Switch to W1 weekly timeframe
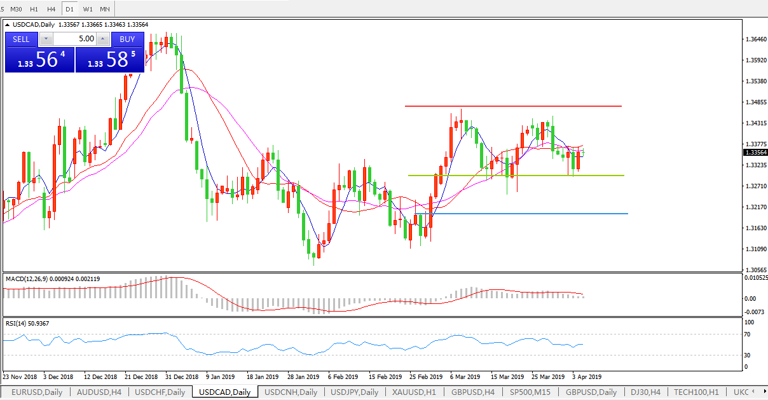 click(88, 9)
